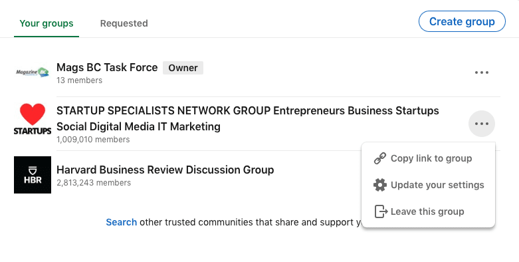
Task: Click the chain link icon in the menu
Action: [x=380, y=158]
